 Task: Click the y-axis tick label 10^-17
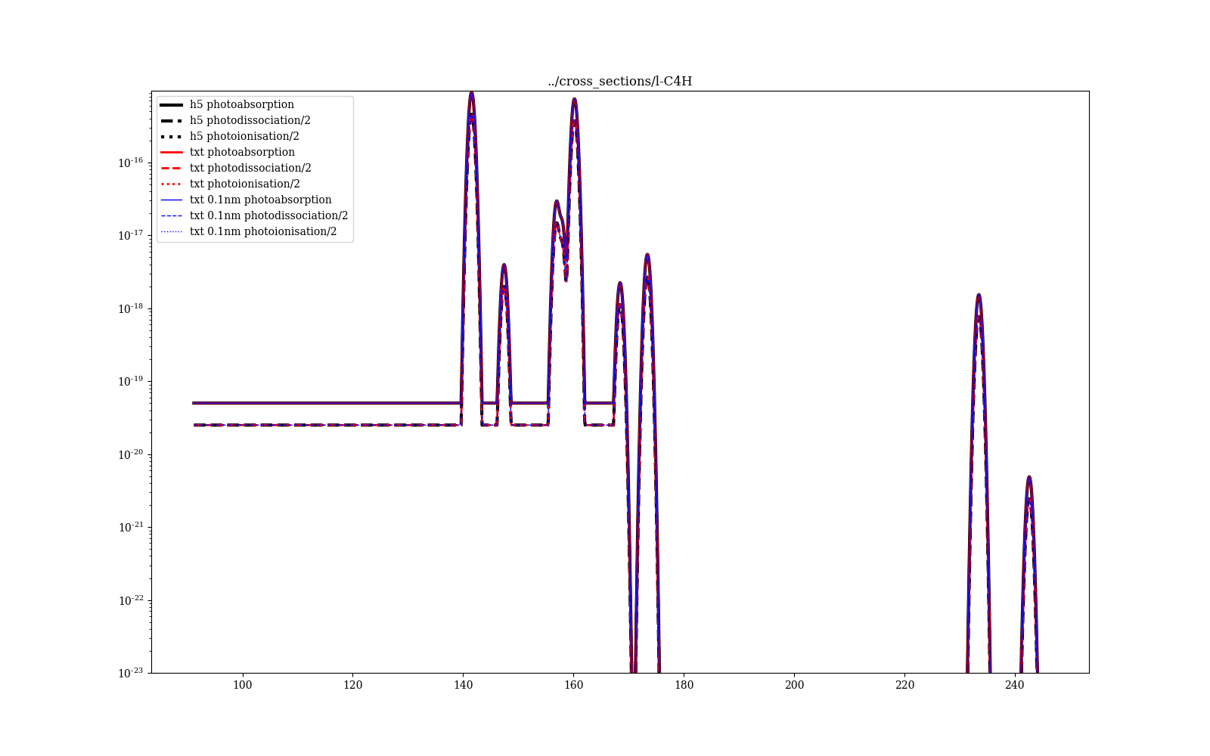click(131, 235)
